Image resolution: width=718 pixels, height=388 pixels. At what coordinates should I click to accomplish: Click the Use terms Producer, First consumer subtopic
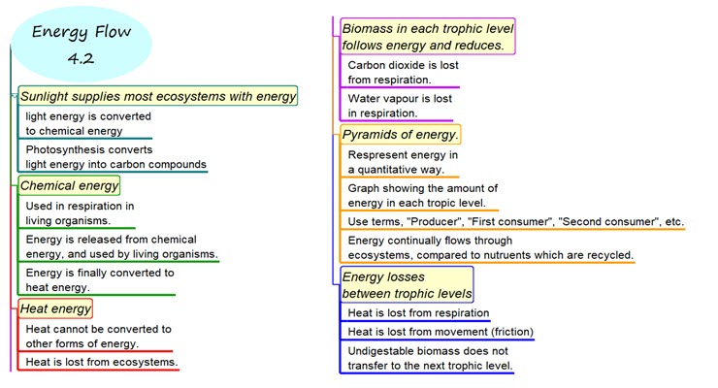click(514, 221)
